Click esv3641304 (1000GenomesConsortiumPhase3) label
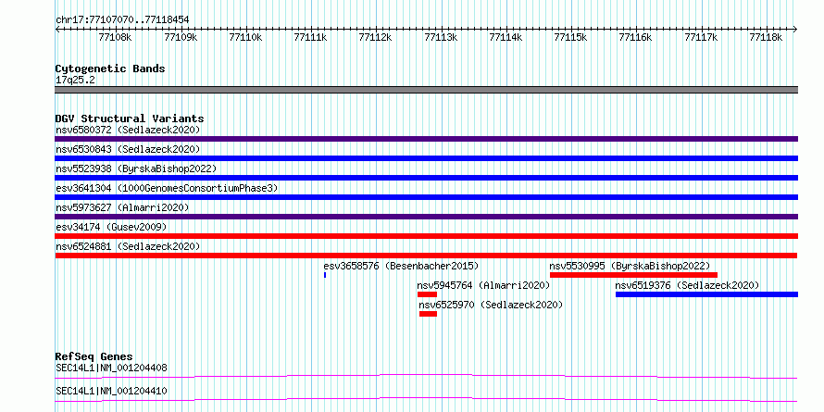 167,188
